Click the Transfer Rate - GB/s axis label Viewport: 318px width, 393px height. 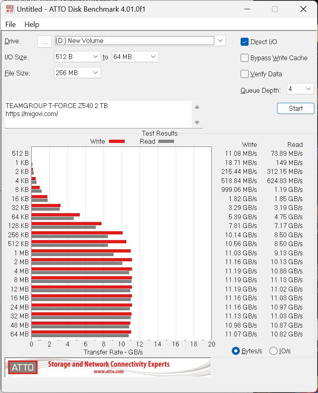[113, 352]
